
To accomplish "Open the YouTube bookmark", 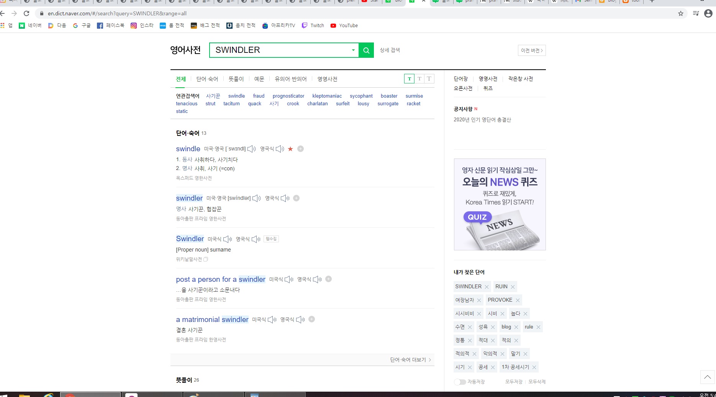I will (344, 26).
